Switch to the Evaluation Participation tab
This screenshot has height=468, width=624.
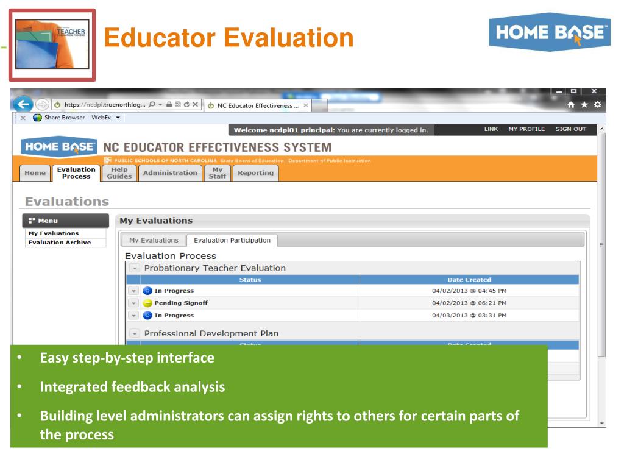coord(232,240)
